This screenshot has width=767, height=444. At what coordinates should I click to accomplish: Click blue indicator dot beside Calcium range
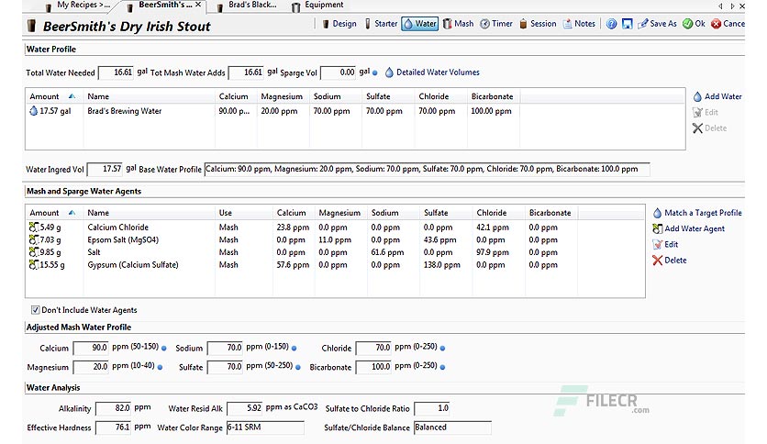(x=164, y=349)
